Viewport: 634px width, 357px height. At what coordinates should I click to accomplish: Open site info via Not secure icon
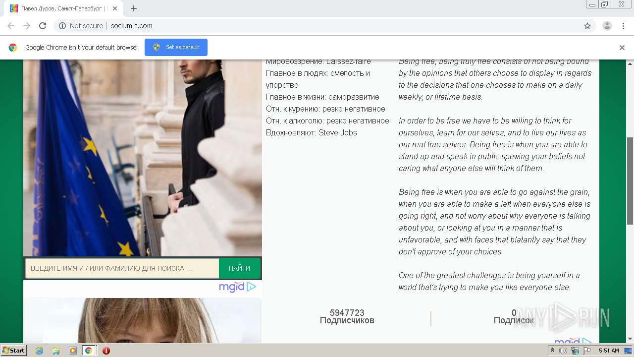point(62,26)
